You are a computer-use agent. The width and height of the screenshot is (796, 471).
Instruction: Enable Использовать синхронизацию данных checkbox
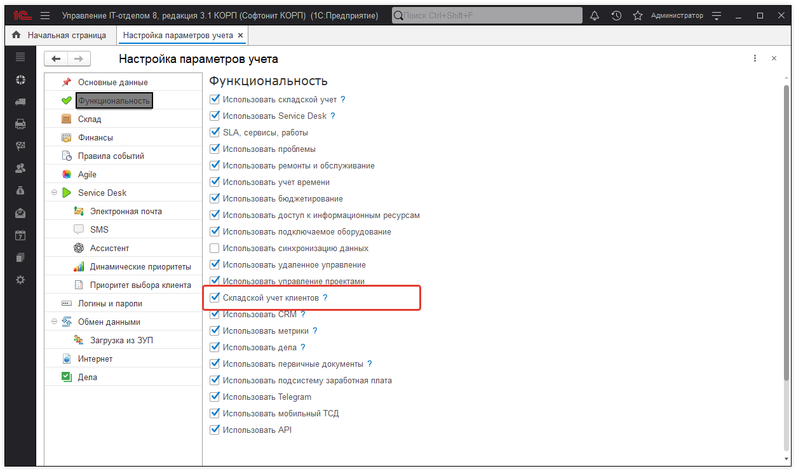click(215, 249)
